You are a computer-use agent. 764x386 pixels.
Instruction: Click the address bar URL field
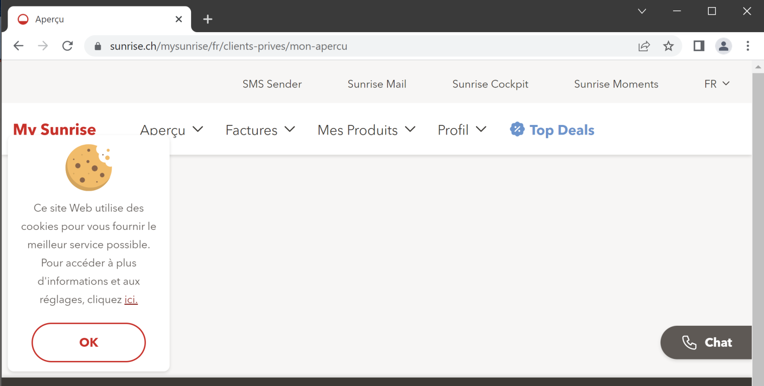[352, 46]
